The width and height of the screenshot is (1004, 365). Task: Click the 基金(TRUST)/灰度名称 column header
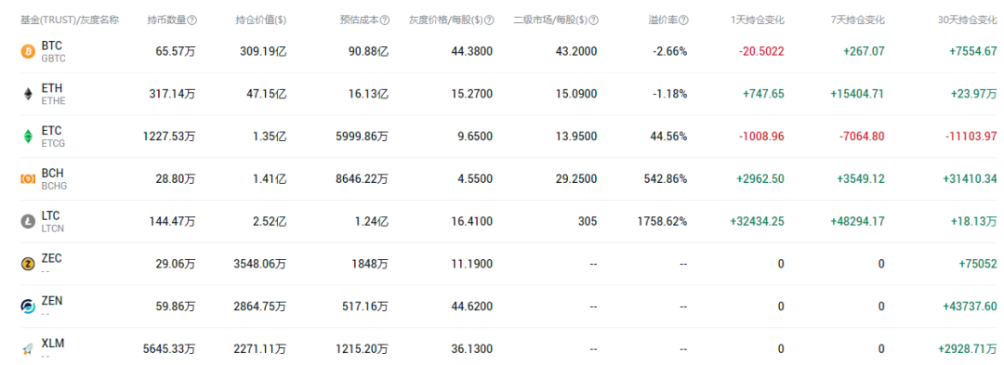click(x=69, y=20)
